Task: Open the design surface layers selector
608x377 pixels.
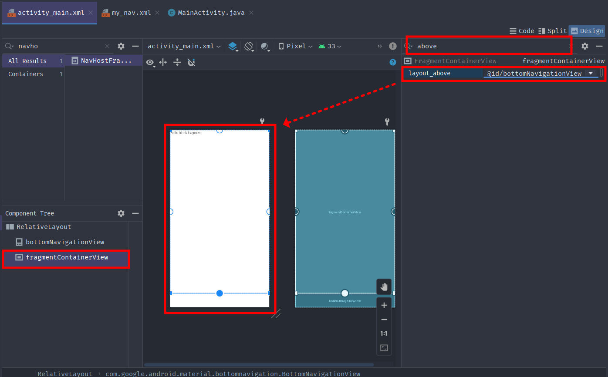Action: 233,46
